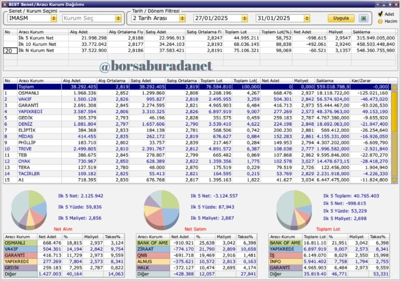Click the main table scrollbar down arrow
This screenshot has width=401, height=281.
click(394, 180)
